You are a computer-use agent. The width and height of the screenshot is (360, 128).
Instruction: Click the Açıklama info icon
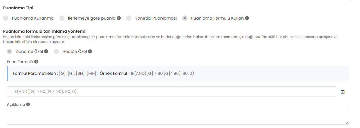click(28, 104)
